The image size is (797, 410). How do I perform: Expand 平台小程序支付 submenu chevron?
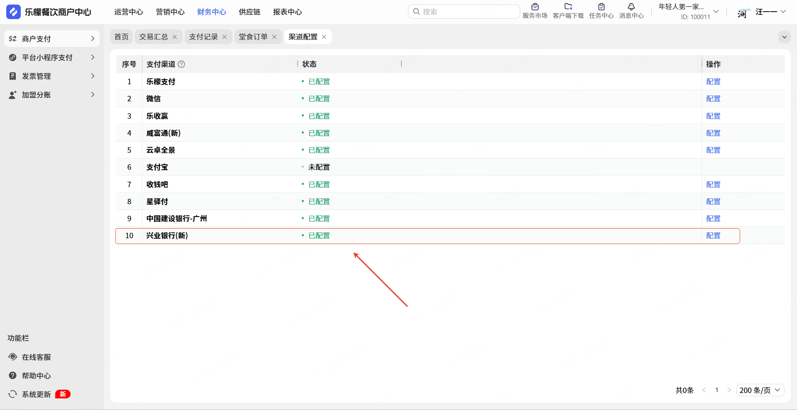pos(93,57)
